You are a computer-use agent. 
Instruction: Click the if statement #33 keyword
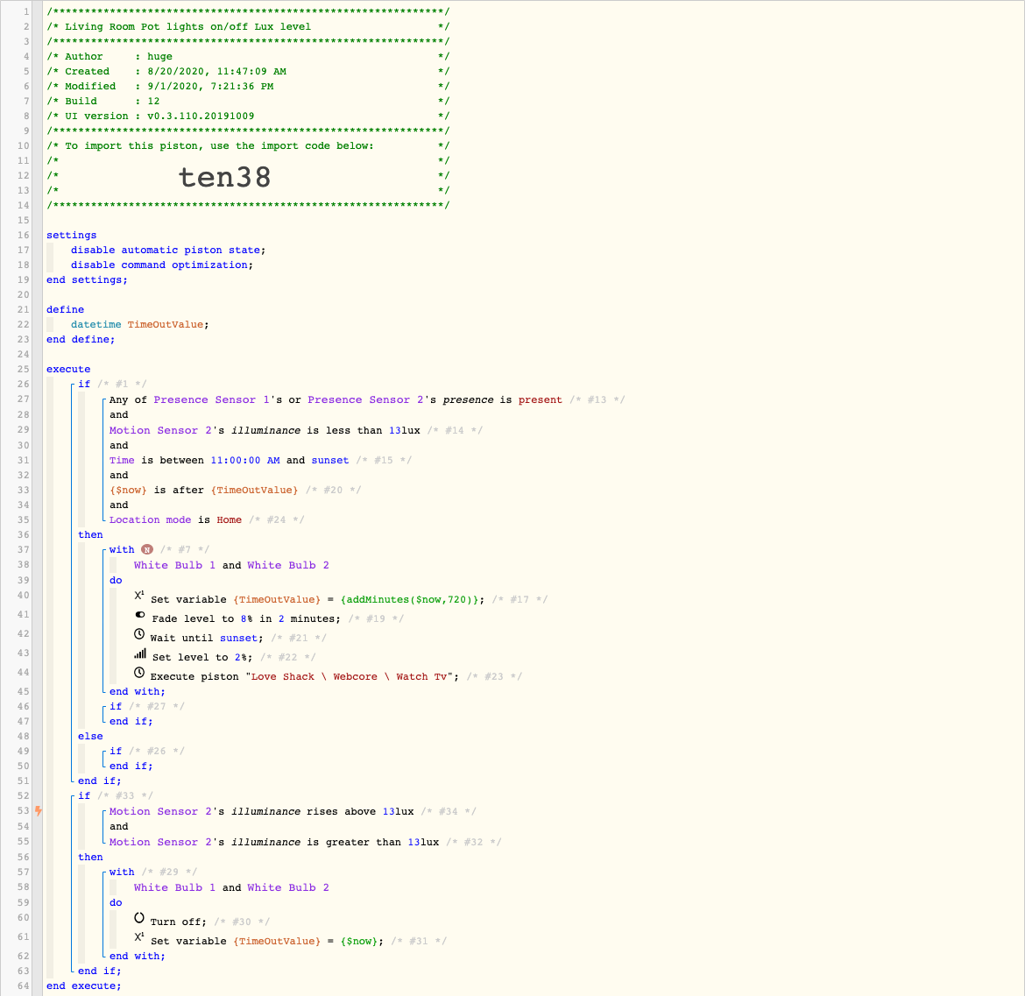tap(83, 796)
